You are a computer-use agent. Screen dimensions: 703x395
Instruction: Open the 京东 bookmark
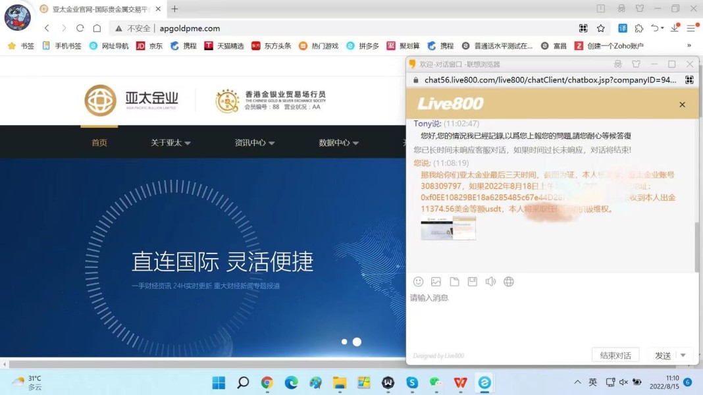click(149, 45)
